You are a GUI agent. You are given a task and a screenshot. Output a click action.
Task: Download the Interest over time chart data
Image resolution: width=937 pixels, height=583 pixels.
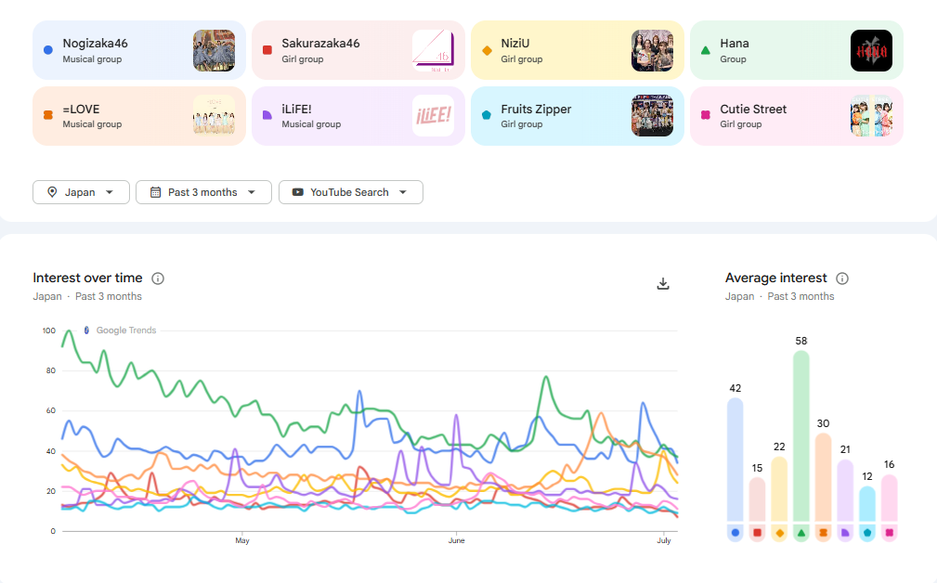tap(663, 284)
